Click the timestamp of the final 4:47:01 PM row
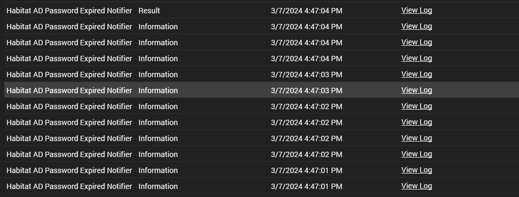The width and height of the screenshot is (519, 197). pyautogui.click(x=306, y=186)
